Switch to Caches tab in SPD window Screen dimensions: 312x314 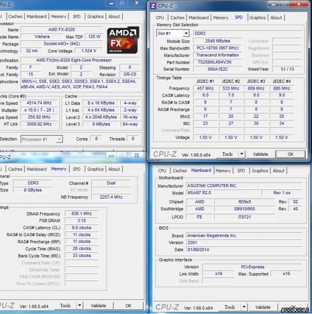[177, 18]
